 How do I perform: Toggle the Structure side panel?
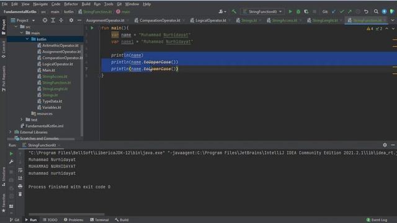[4, 177]
